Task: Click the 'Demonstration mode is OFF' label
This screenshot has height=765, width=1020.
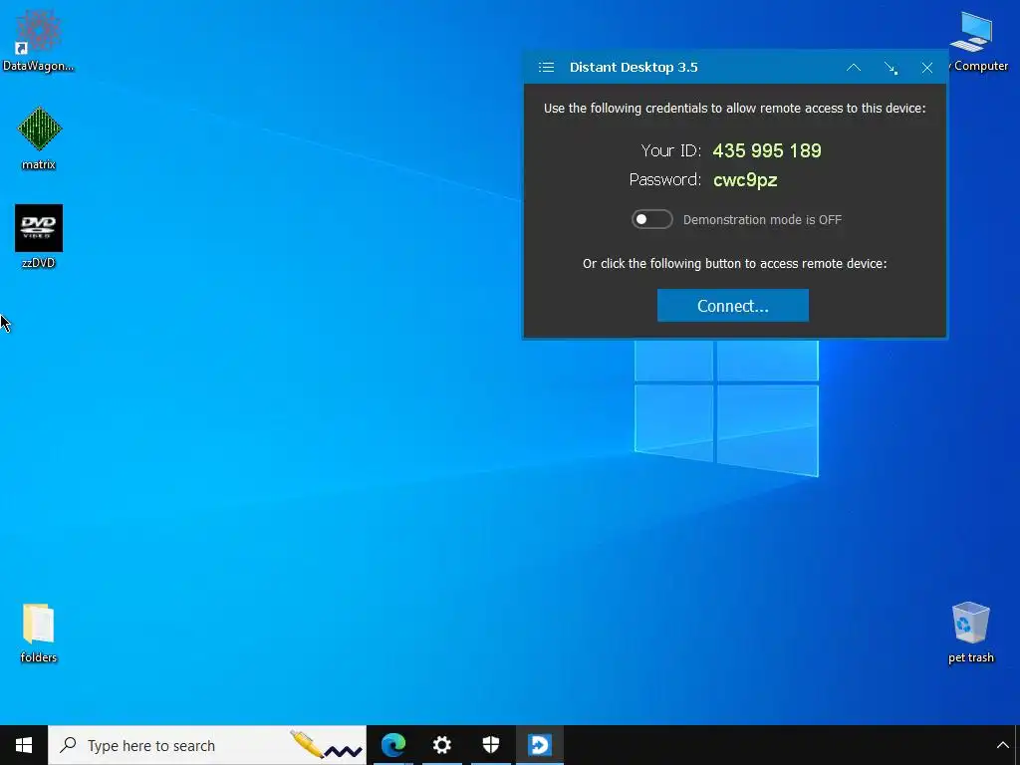Action: pos(762,220)
